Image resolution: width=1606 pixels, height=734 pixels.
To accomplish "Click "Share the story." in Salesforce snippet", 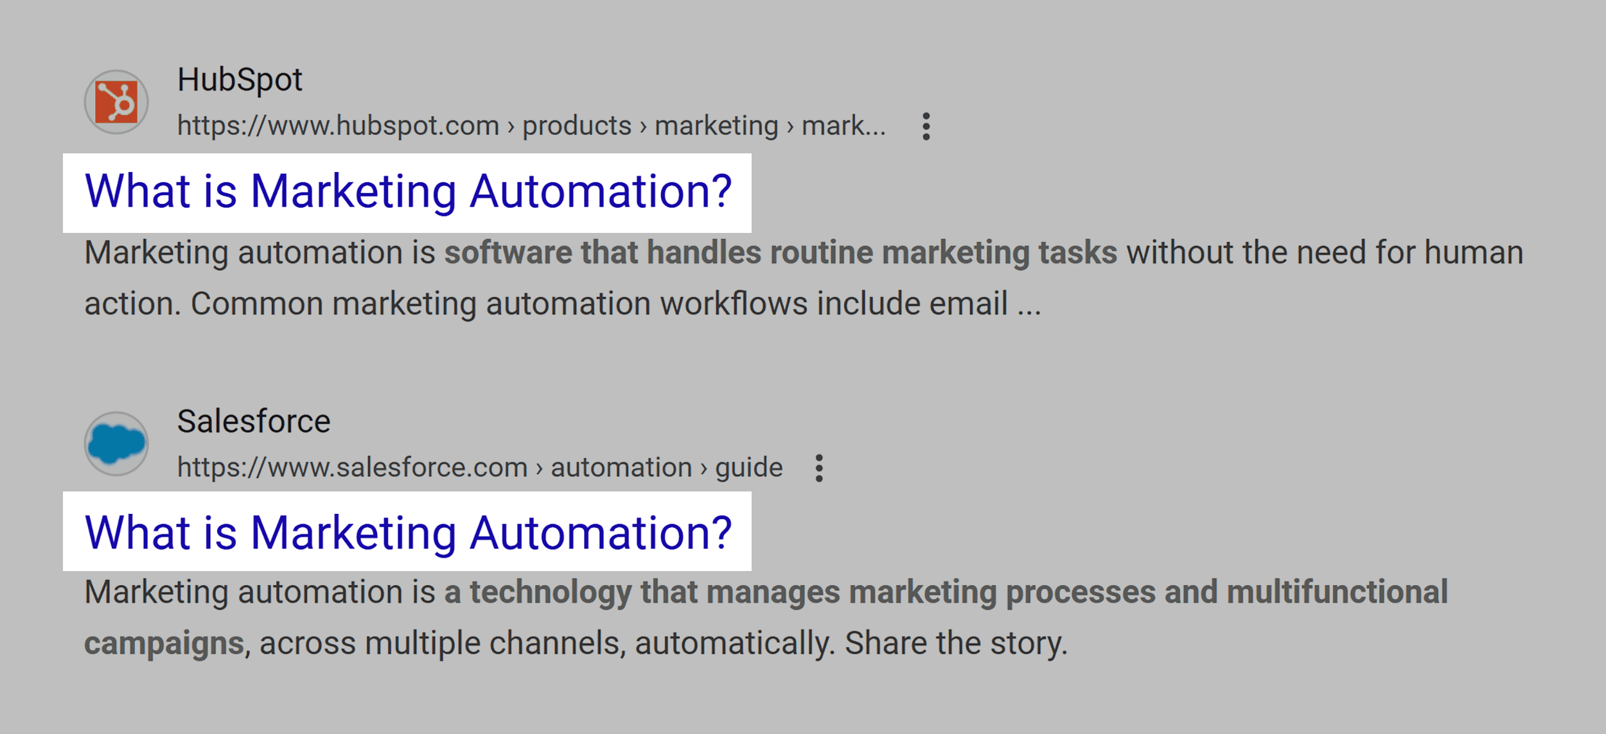I will pos(956,643).
